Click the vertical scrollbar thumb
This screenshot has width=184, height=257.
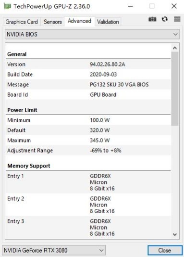point(175,89)
